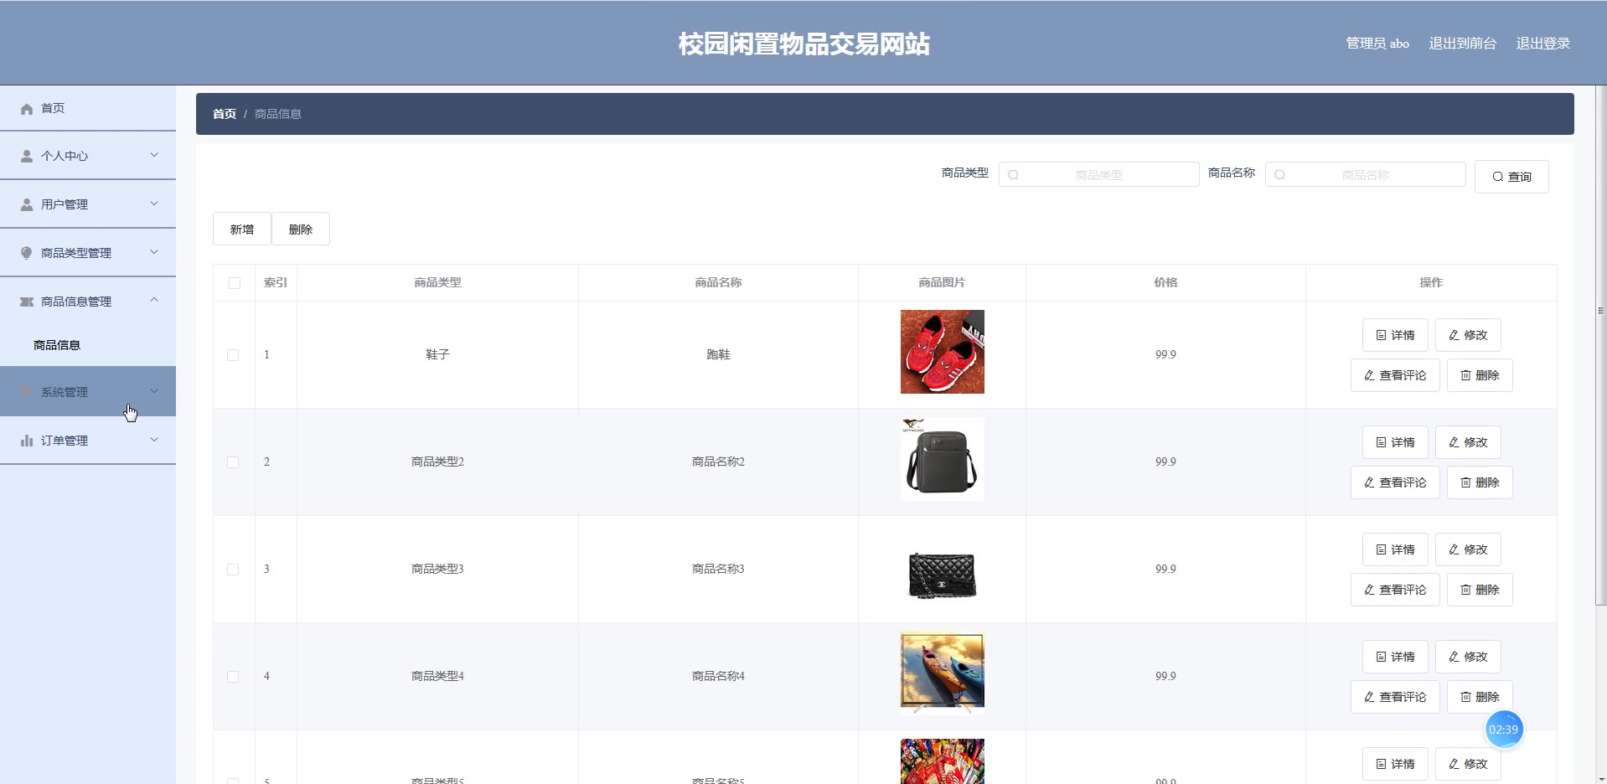Check the checkbox for row 3 商品名称3
Image resolution: width=1607 pixels, height=784 pixels.
pyautogui.click(x=233, y=570)
